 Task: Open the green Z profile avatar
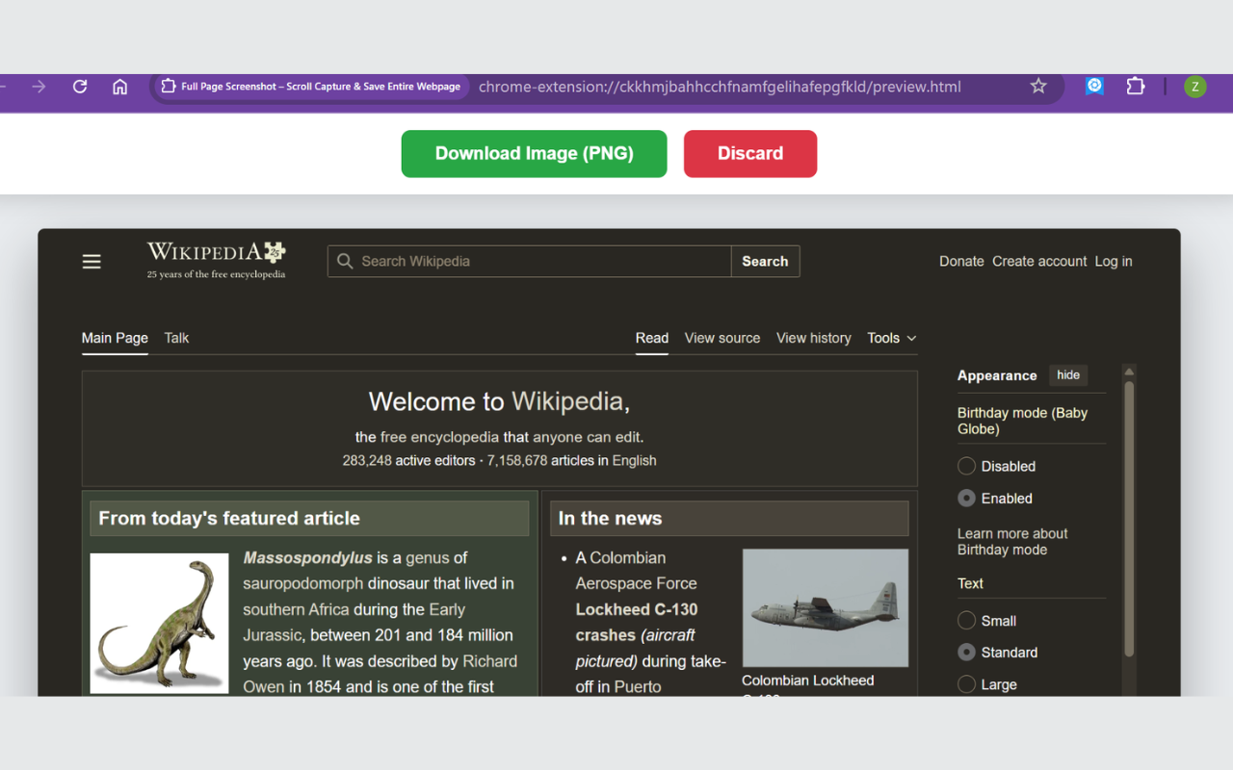1194,87
